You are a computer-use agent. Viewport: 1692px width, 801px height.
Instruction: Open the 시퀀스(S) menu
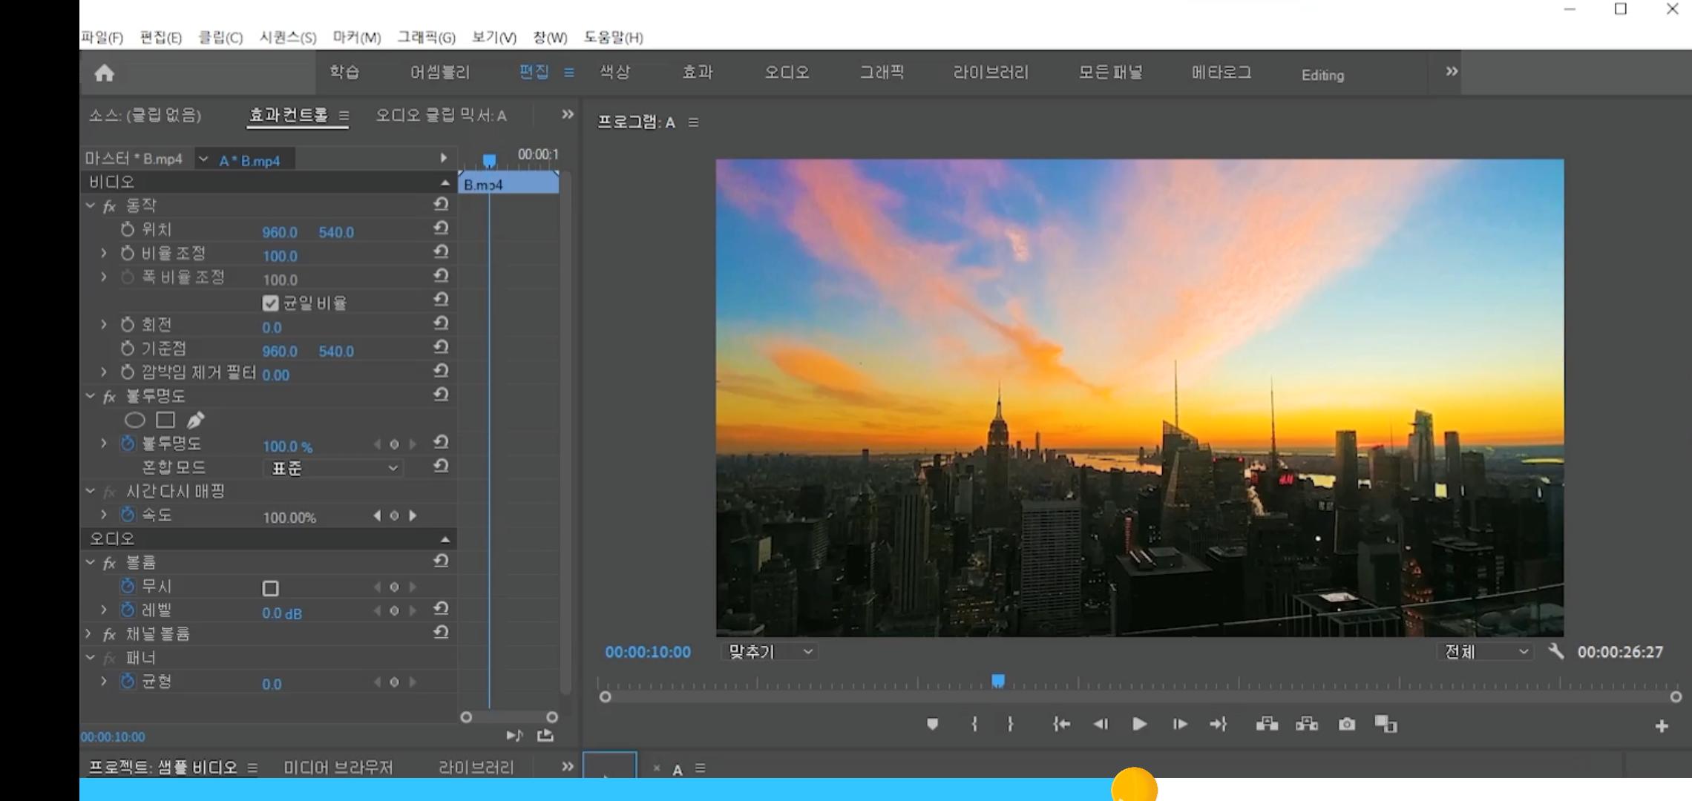coord(288,37)
